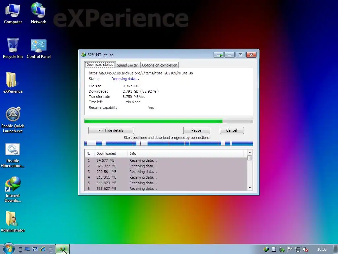Screen dimensions: 338x254
Task: Open the Options on completion tab
Action: (159, 65)
